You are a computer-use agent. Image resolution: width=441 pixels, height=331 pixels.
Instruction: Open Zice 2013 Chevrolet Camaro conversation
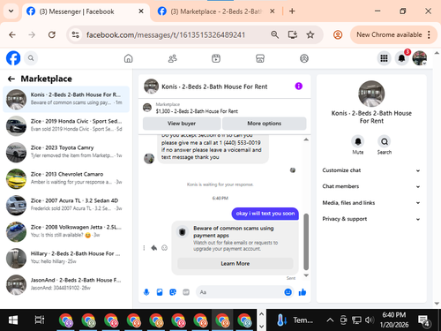coord(66,178)
